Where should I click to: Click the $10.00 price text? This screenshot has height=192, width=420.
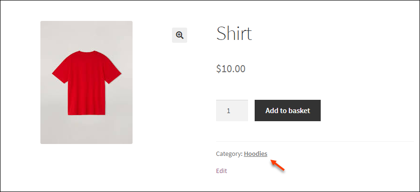230,69
